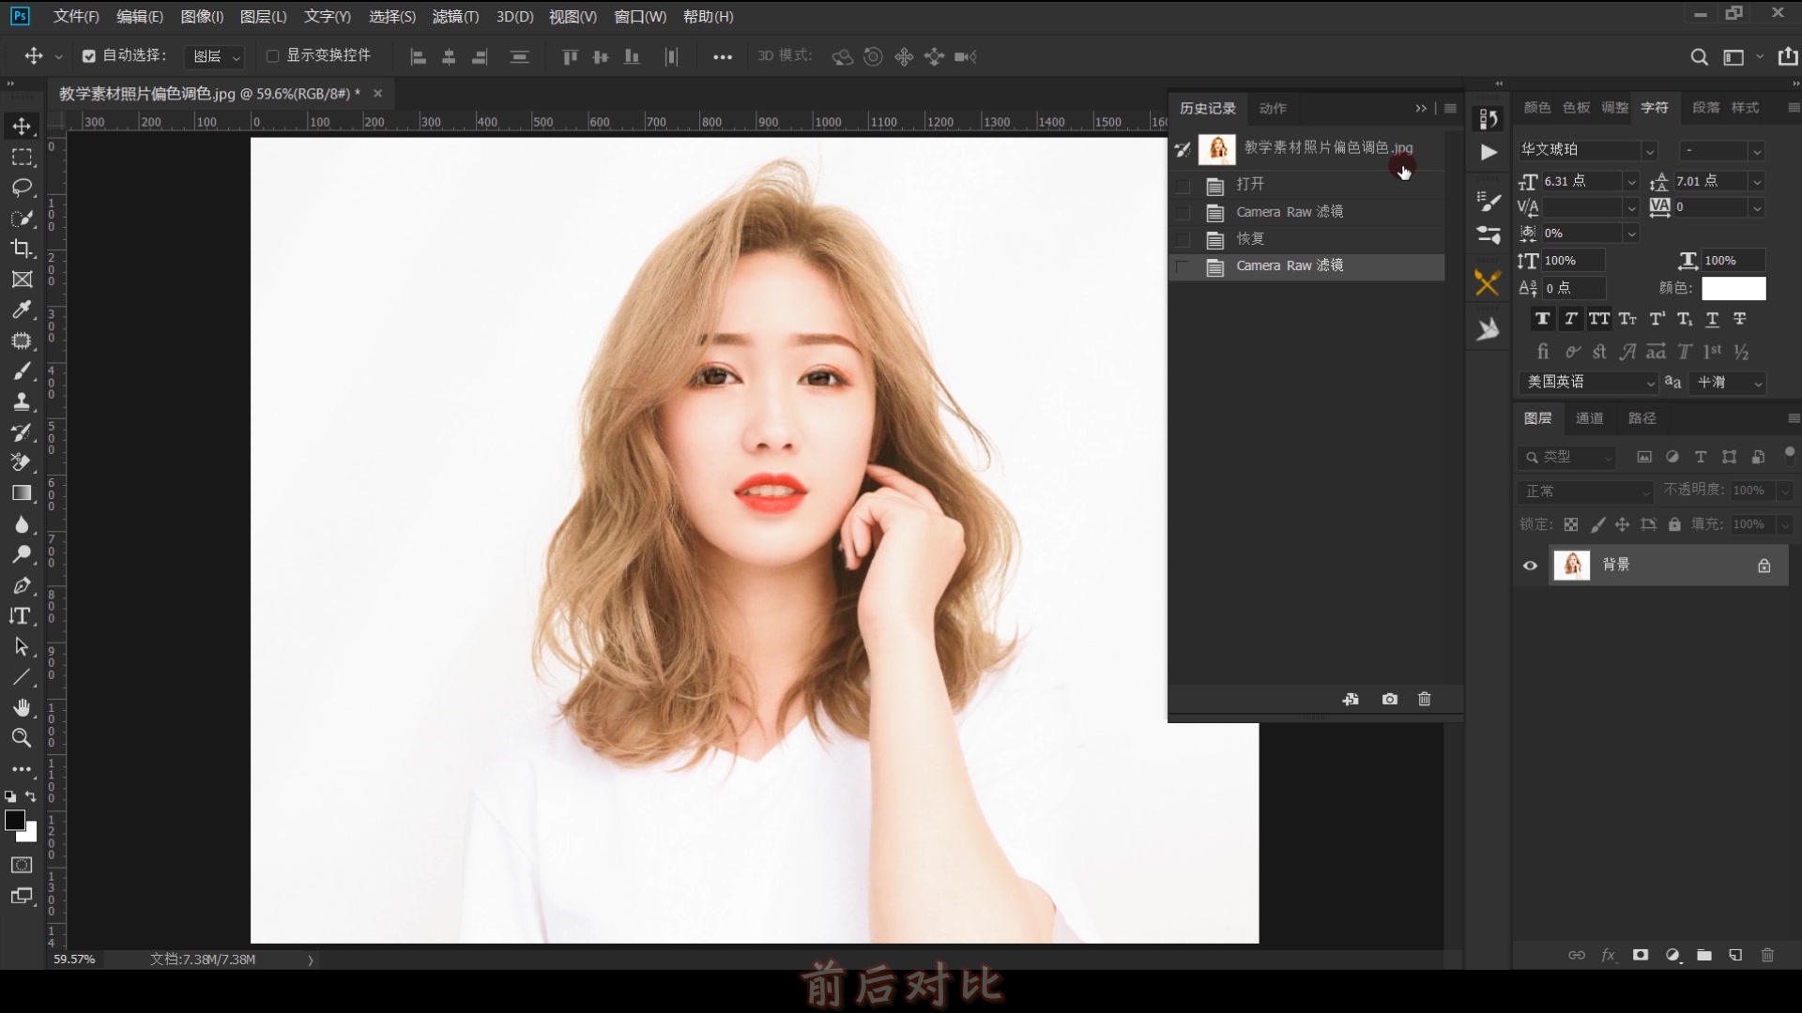1802x1013 pixels.
Task: Select the Zoom tool in toolbar
Action: point(22,738)
